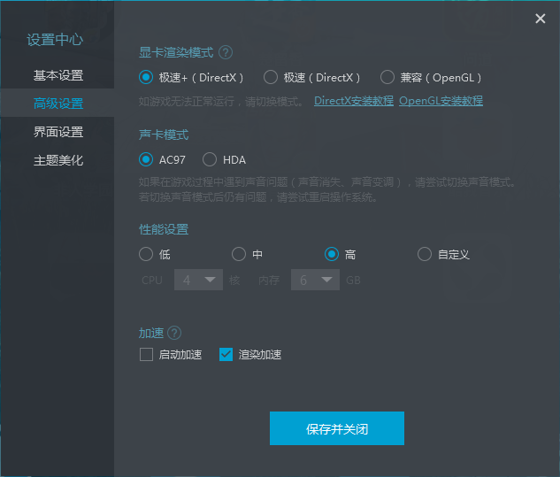Click the 保存并关闭 button

point(336,428)
